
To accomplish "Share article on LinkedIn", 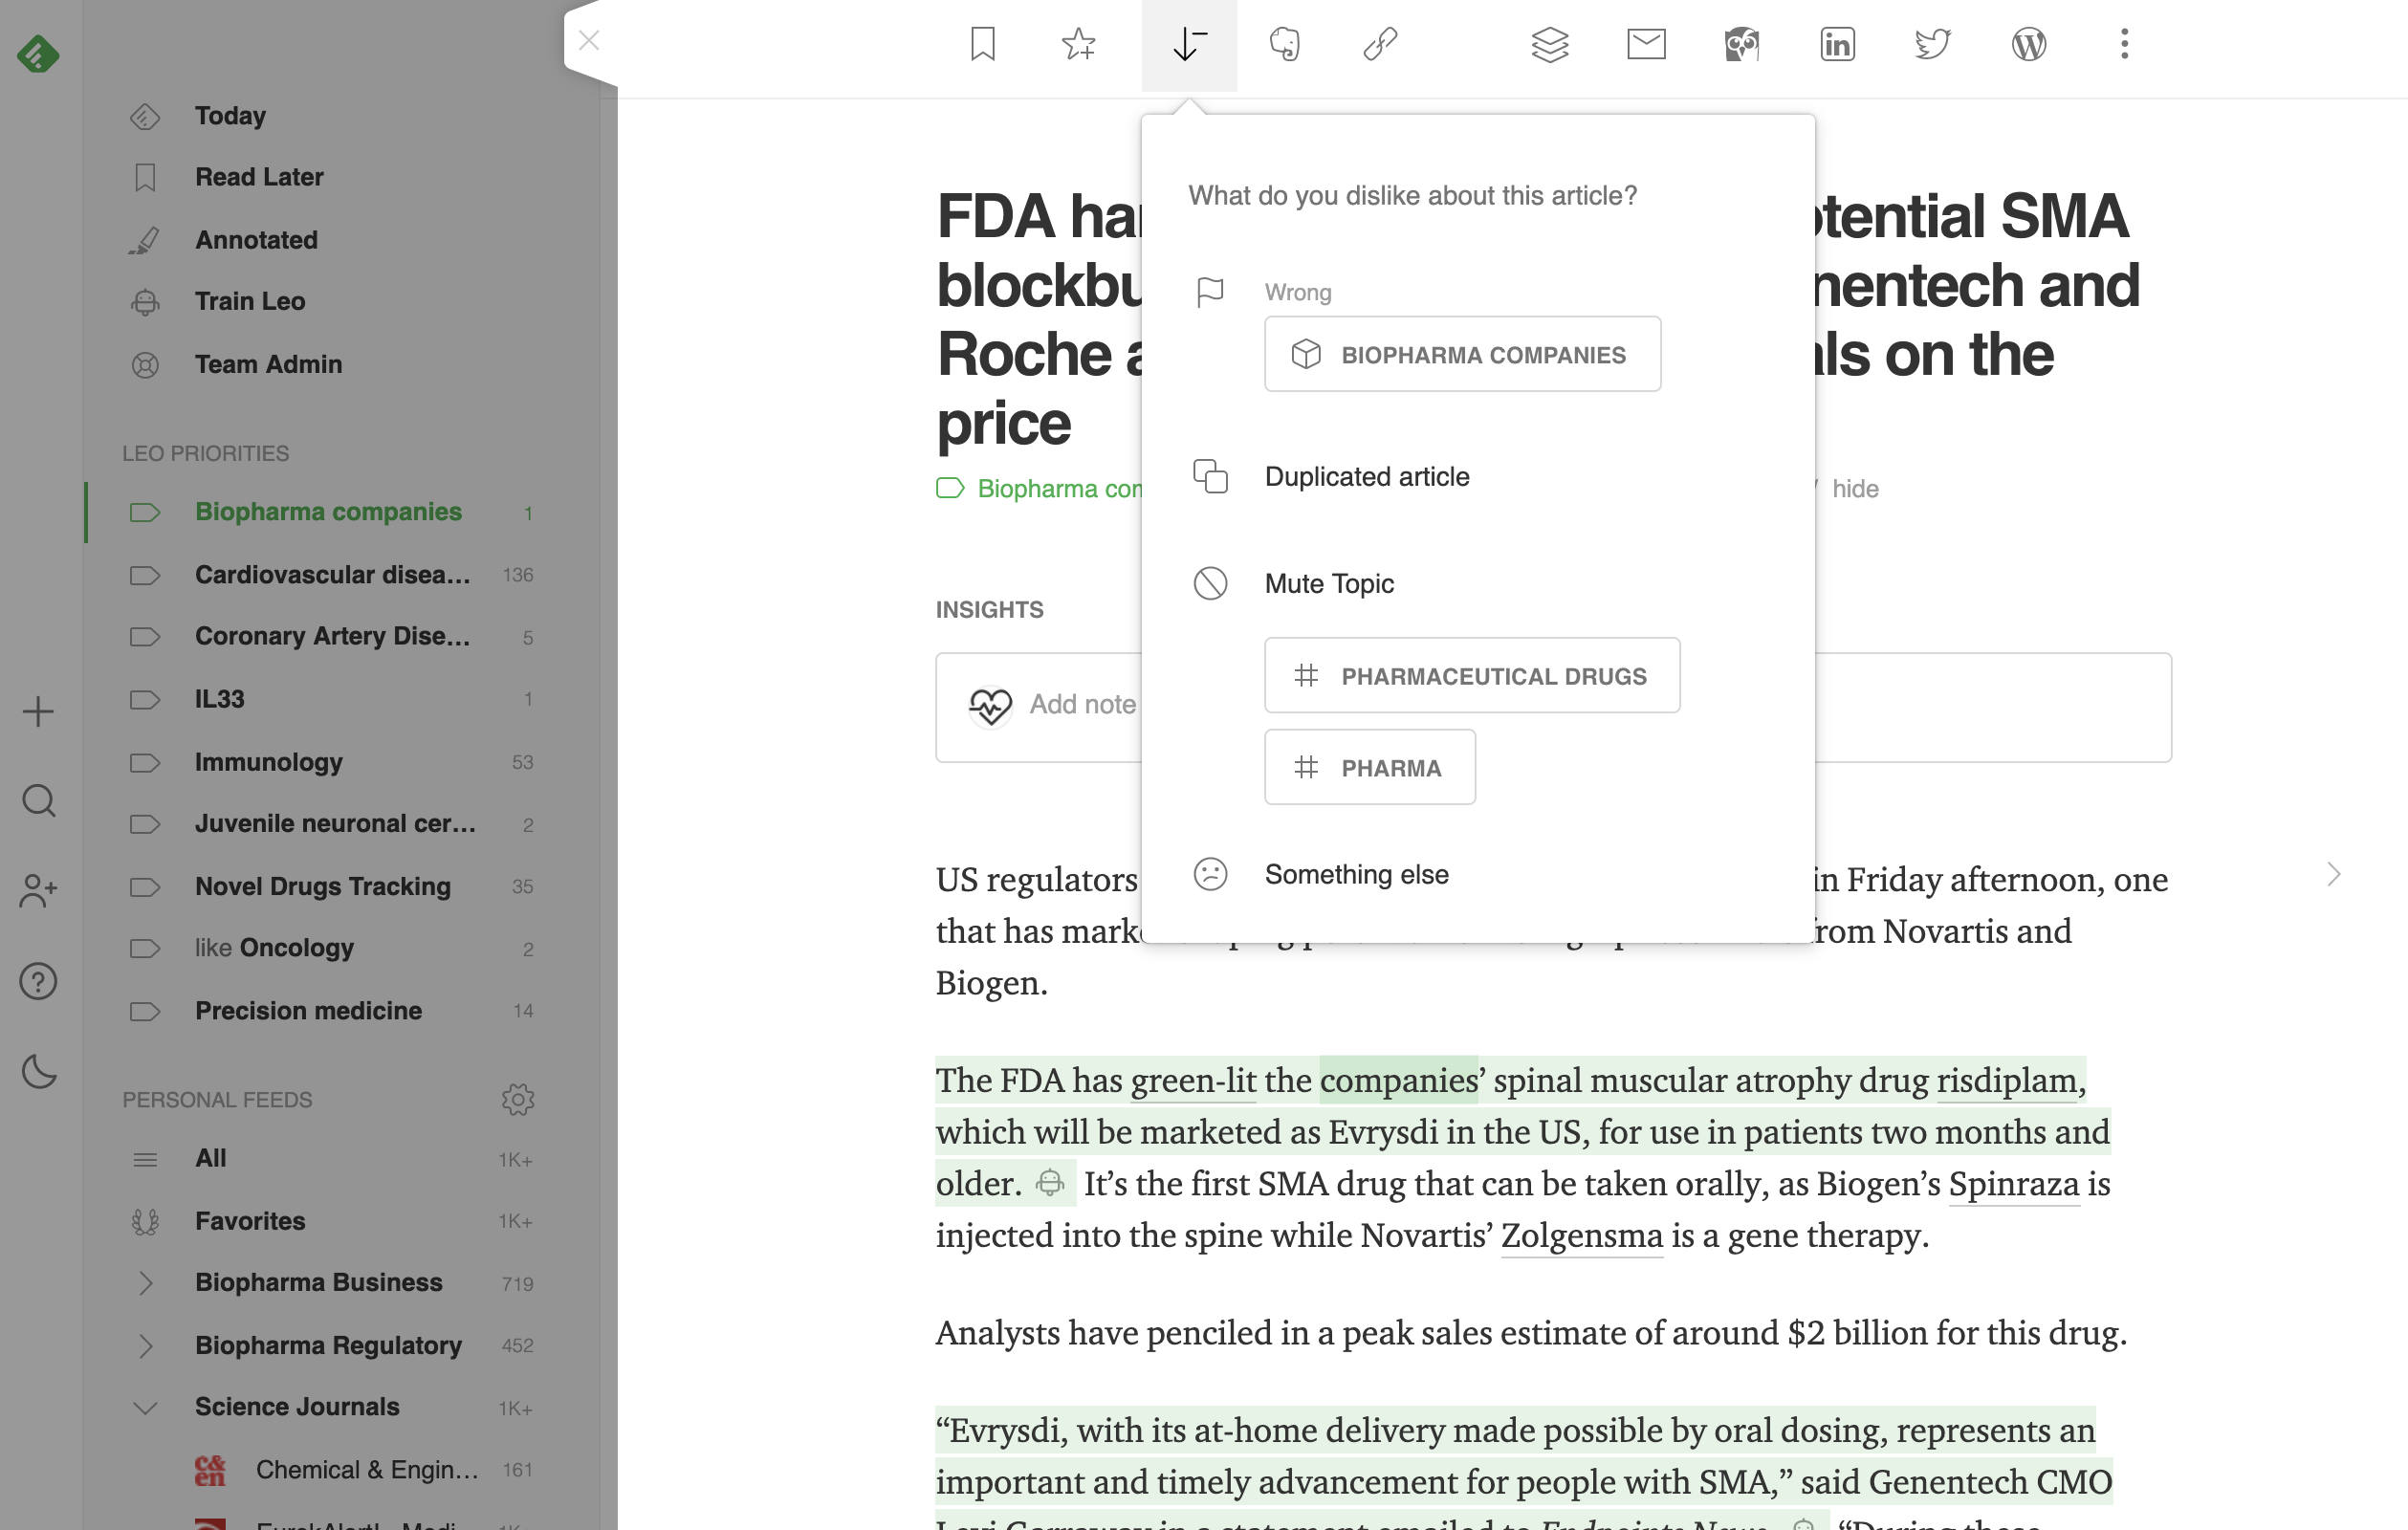I will click(x=1837, y=44).
